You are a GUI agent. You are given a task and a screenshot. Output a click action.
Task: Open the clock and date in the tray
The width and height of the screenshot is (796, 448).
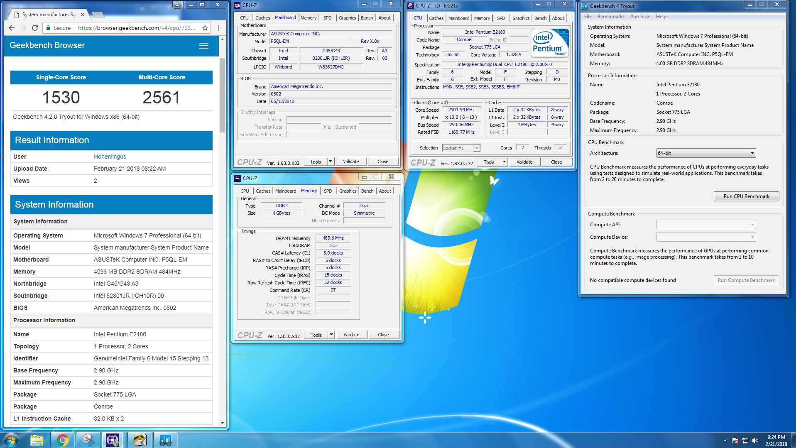point(776,441)
